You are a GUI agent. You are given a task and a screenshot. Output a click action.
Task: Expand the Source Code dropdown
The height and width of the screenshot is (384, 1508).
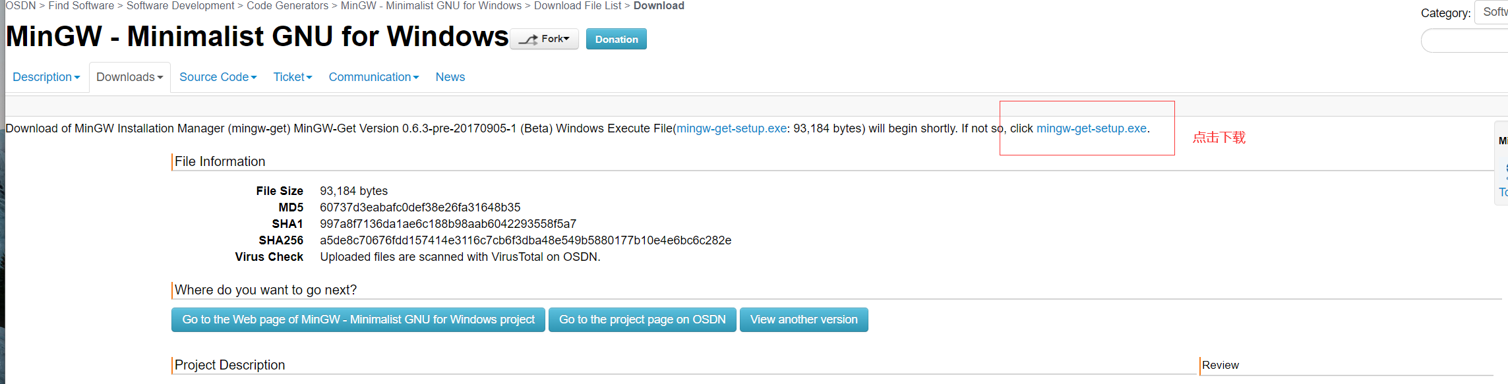pyautogui.click(x=218, y=77)
